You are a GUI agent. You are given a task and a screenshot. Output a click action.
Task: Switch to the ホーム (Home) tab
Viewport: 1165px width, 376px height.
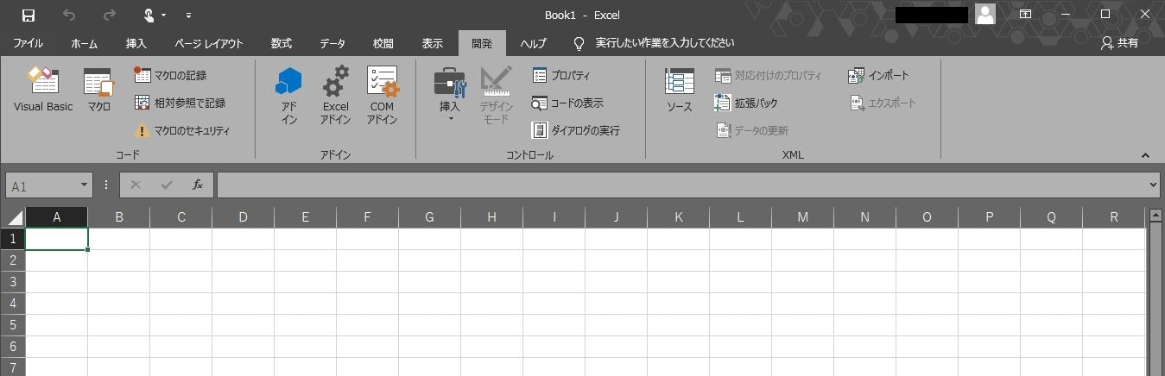point(84,43)
